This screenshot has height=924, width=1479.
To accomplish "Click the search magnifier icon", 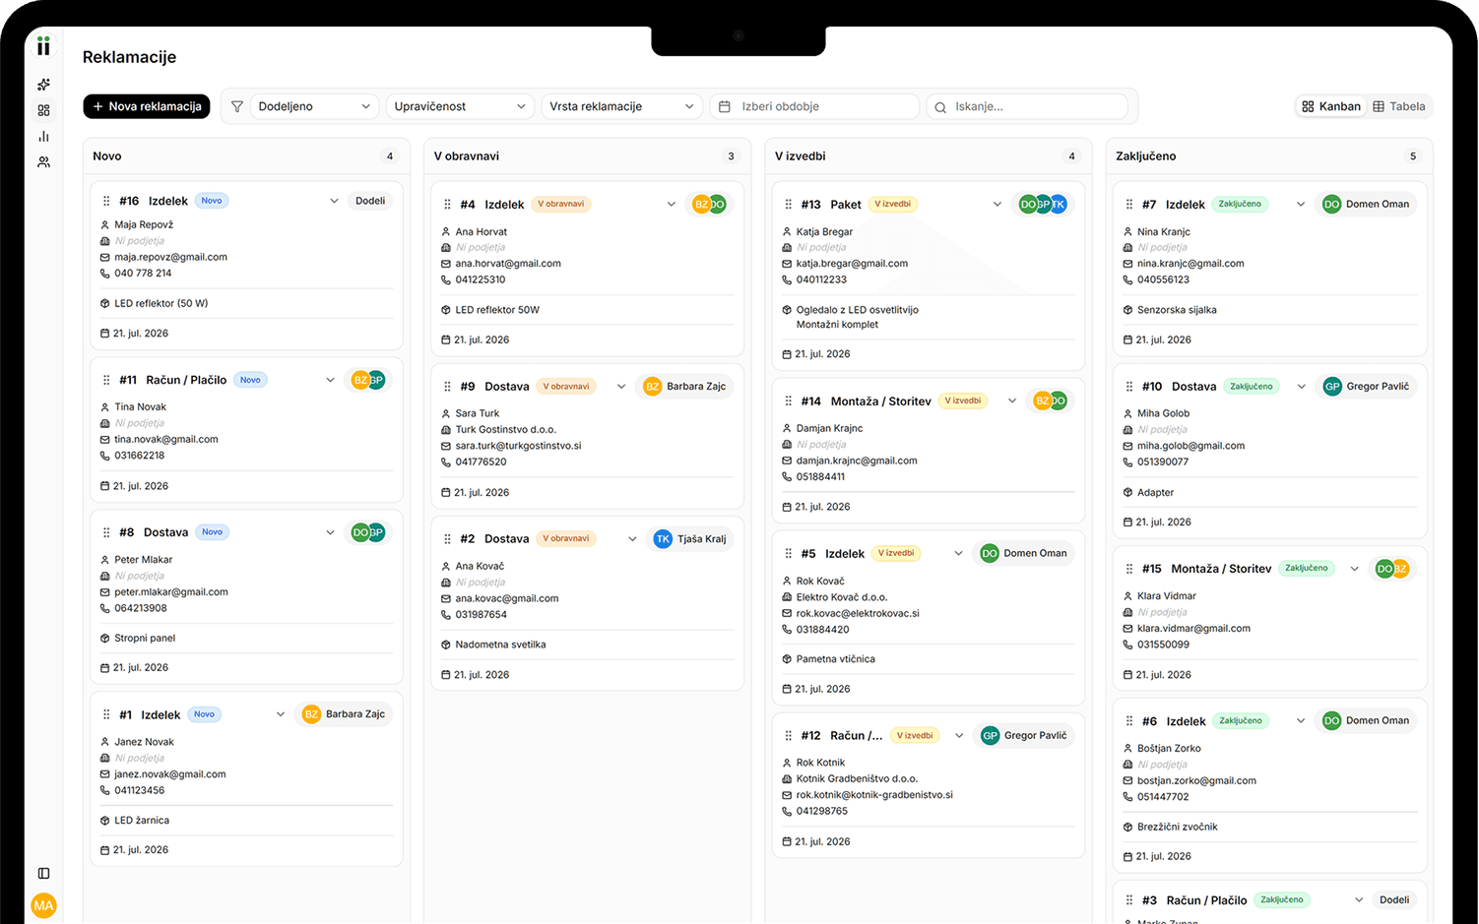I will pos(940,107).
